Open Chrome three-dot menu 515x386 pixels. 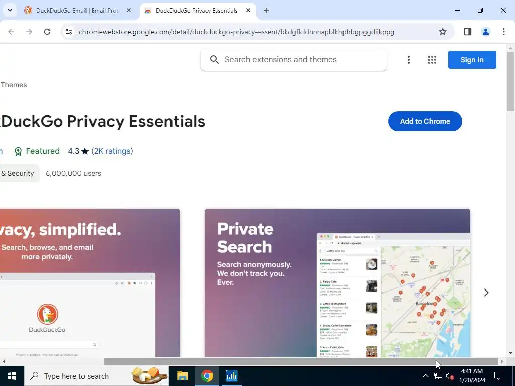tap(503, 32)
